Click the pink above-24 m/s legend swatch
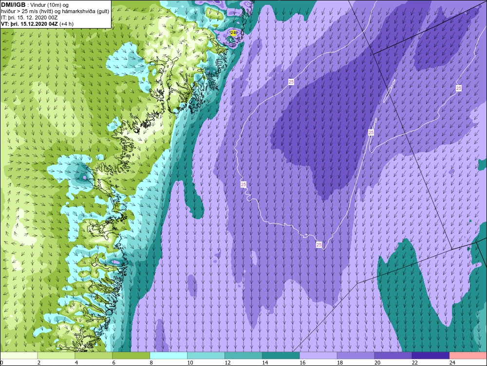The height and width of the screenshot is (366, 487). (x=468, y=355)
